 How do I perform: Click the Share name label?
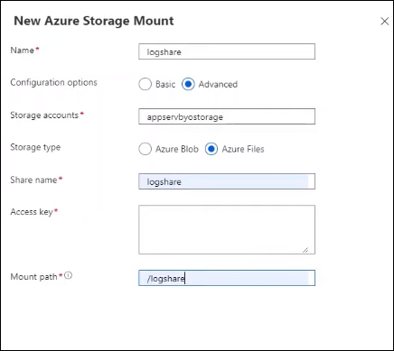[x=33, y=180]
